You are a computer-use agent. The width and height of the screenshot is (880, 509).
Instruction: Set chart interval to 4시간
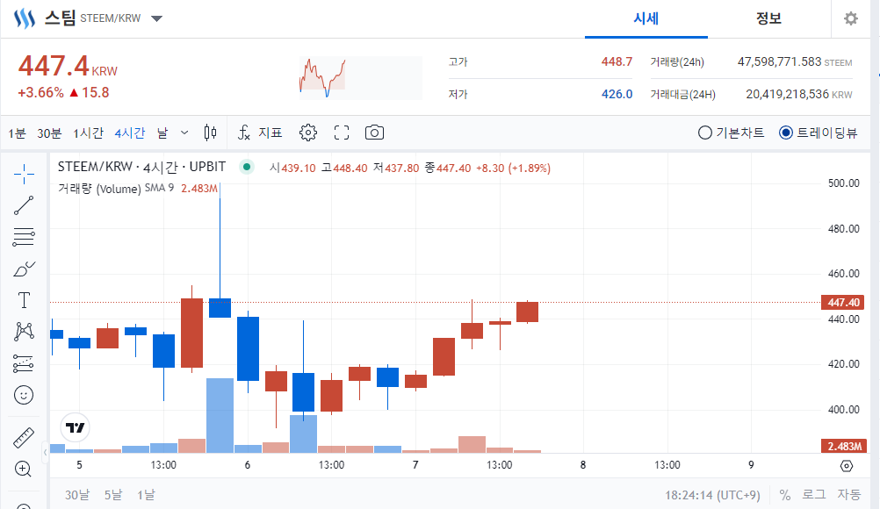tap(130, 133)
